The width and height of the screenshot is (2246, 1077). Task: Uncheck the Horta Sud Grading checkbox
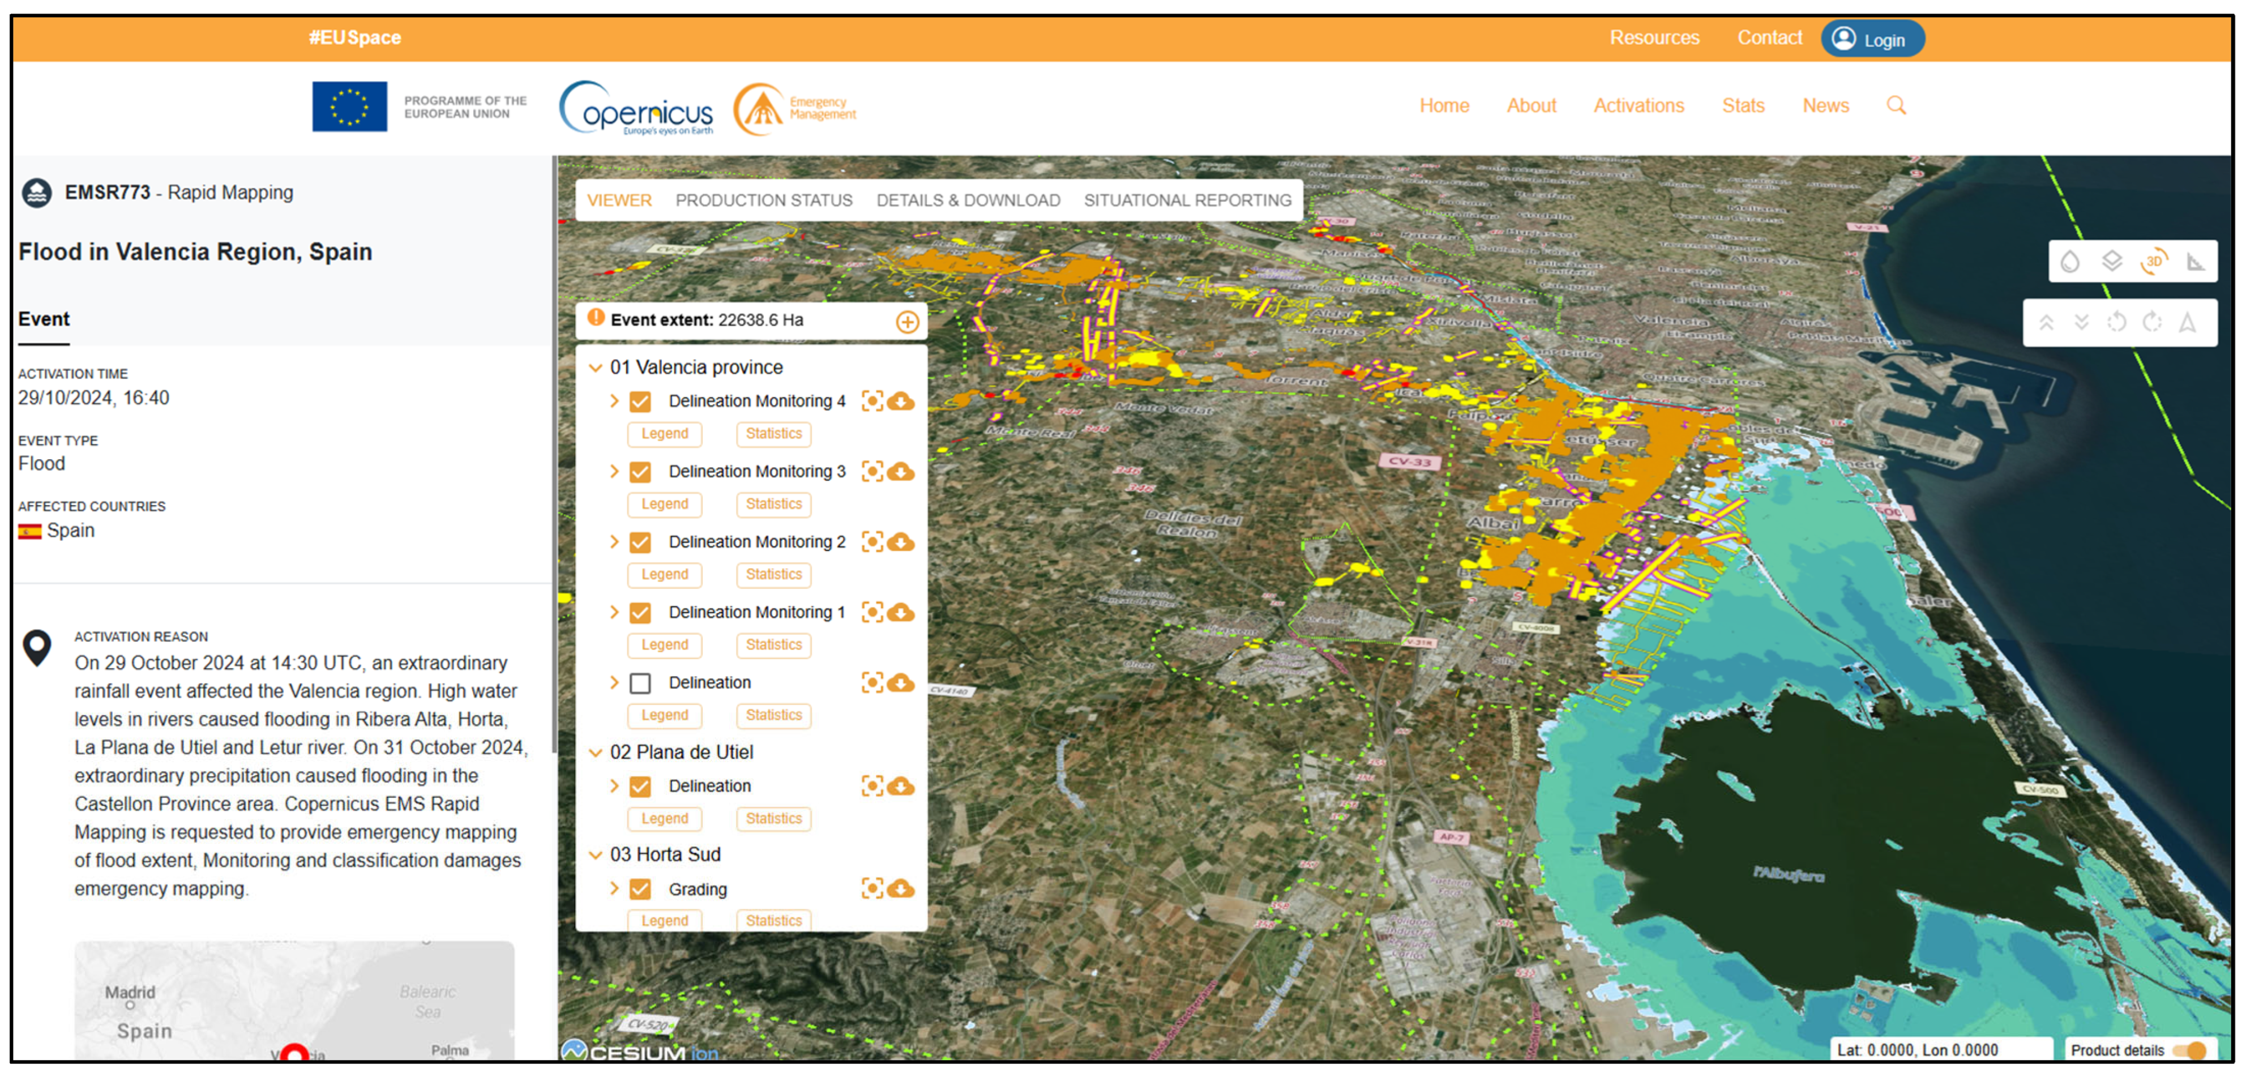640,888
